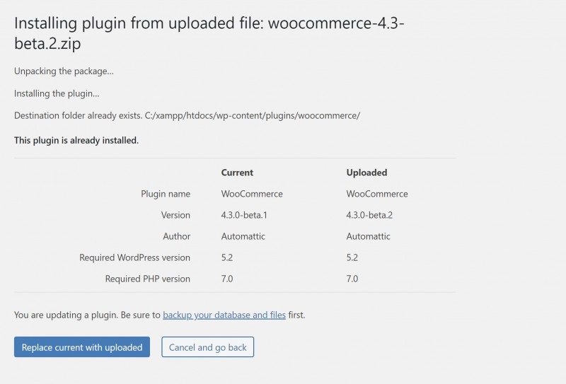Screen dimensions: 566x384
Task: Open the backup your database and files link
Action: point(224,315)
